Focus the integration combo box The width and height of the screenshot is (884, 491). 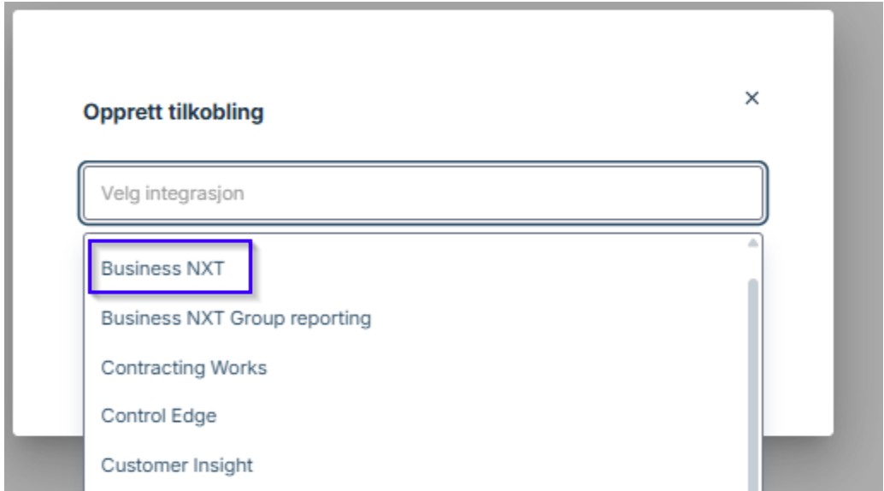tap(423, 193)
